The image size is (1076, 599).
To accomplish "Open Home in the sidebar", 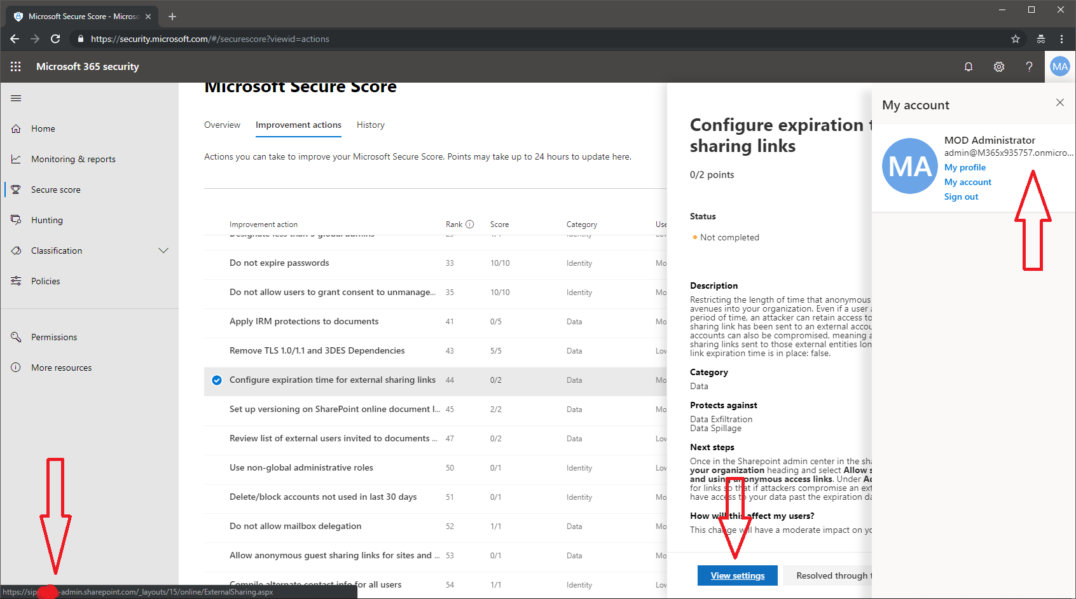I will (43, 128).
